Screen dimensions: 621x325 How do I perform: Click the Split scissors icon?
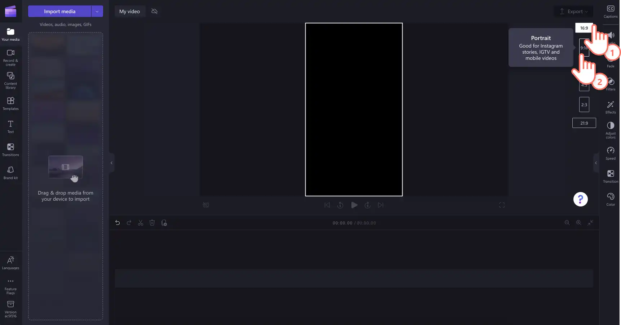pos(141,223)
